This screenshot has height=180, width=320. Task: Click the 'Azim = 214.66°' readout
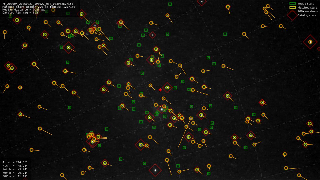point(15,162)
